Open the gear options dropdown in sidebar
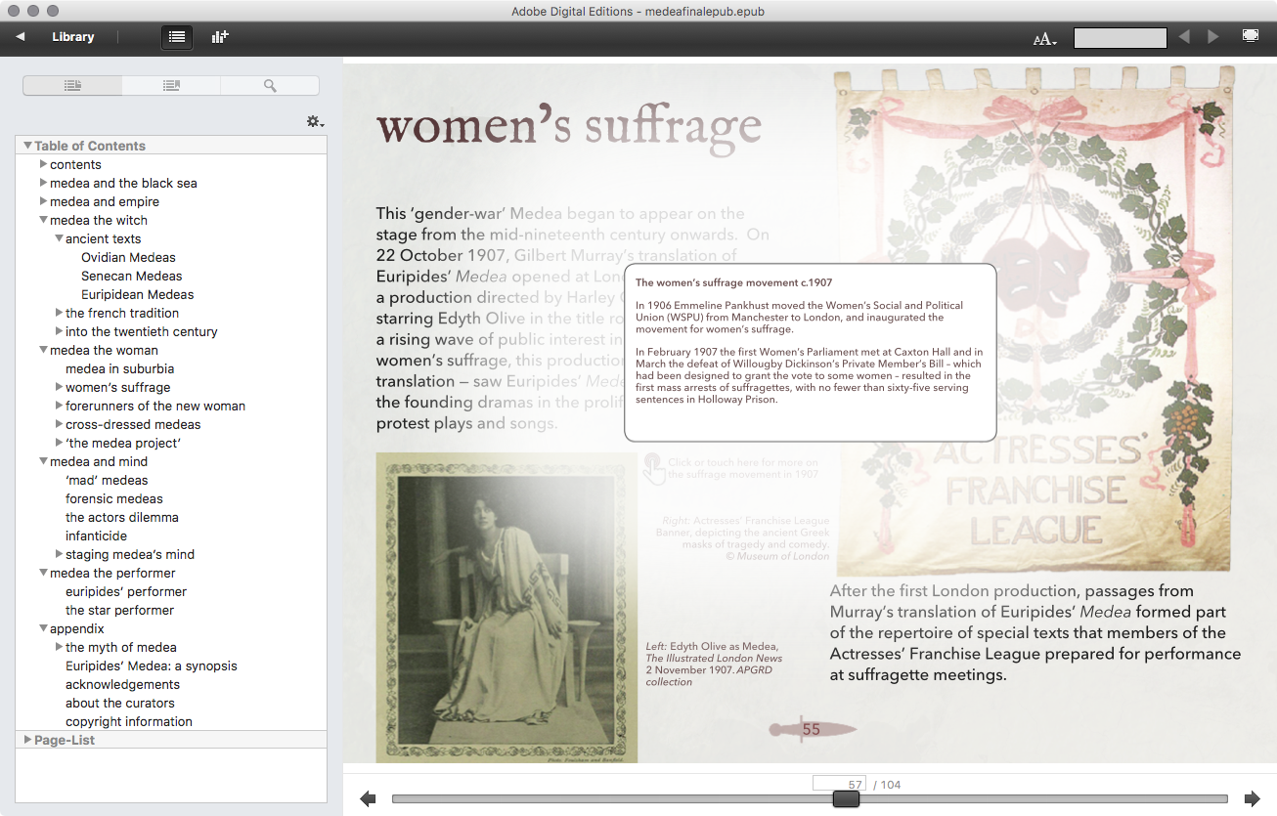The height and width of the screenshot is (816, 1277). pos(315,122)
